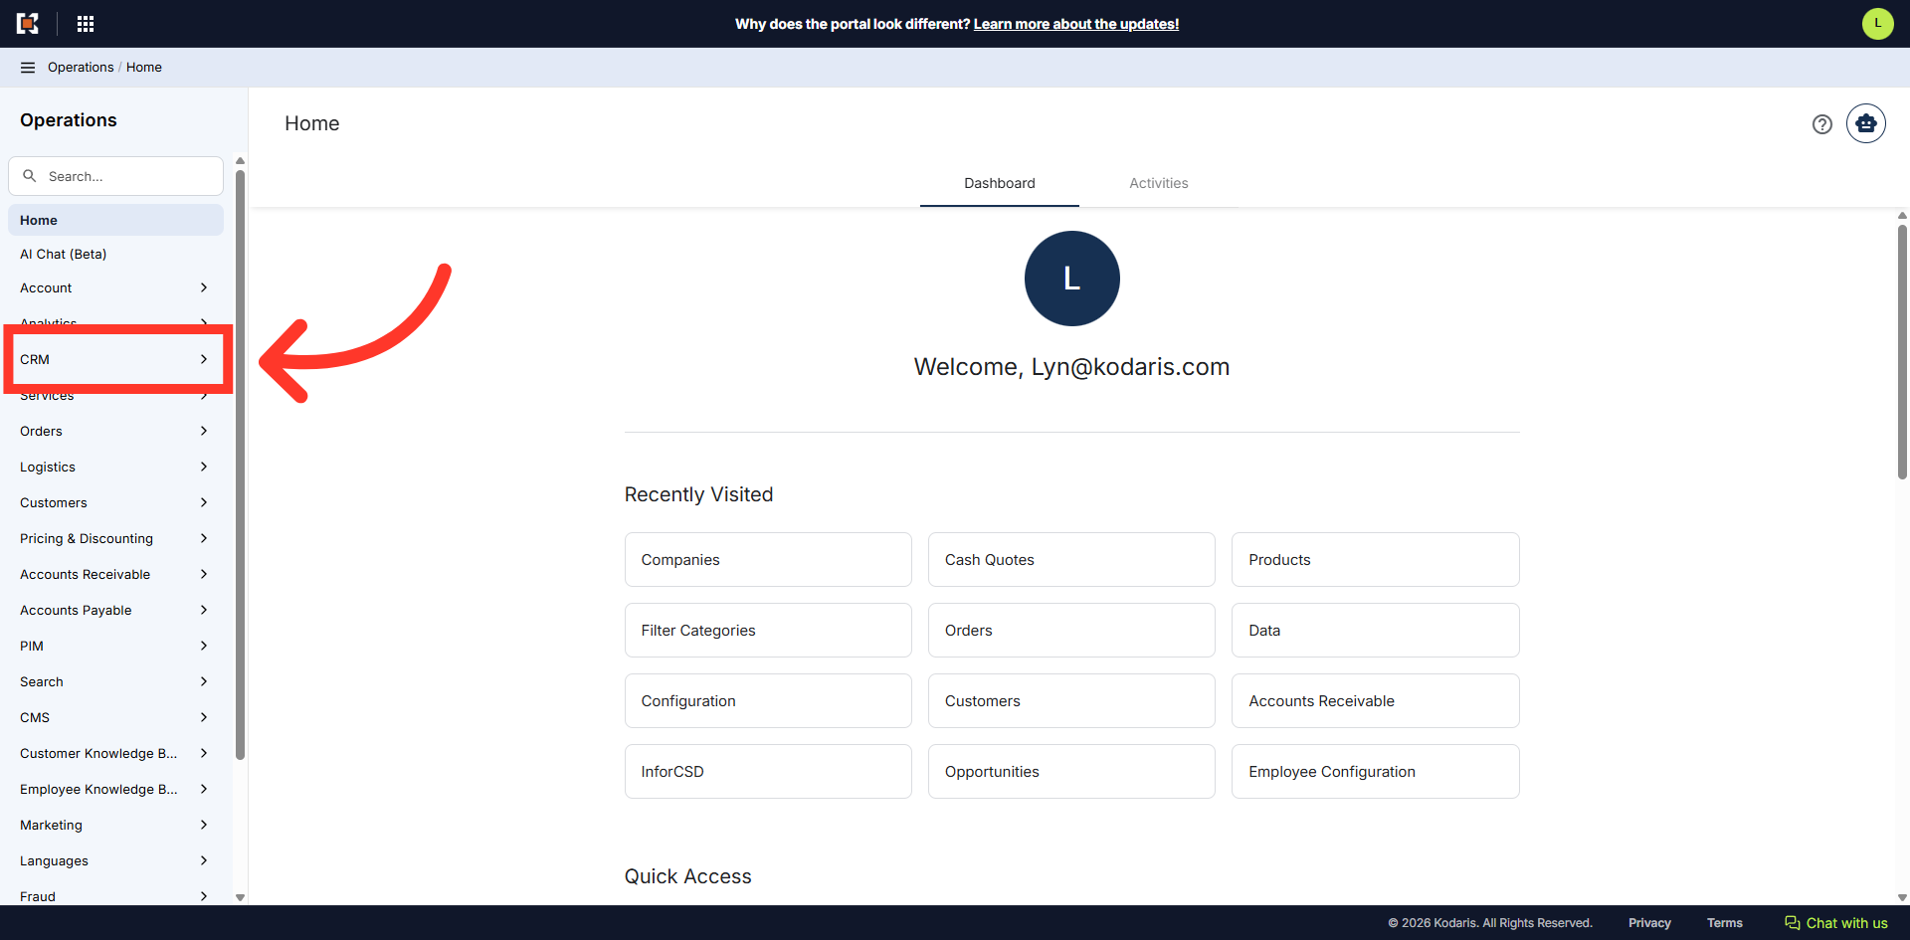Screen dimensions: 1910x940
Task: Open the InforCSD card
Action: [x=768, y=772]
